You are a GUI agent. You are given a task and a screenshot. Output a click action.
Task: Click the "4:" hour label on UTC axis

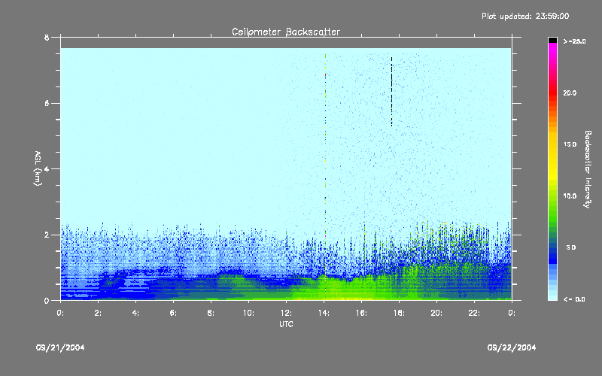click(x=135, y=313)
